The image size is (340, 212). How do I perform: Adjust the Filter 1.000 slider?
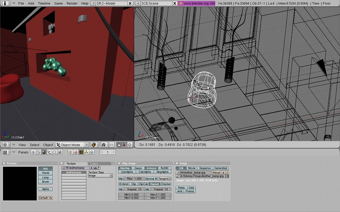[x=133, y=179]
